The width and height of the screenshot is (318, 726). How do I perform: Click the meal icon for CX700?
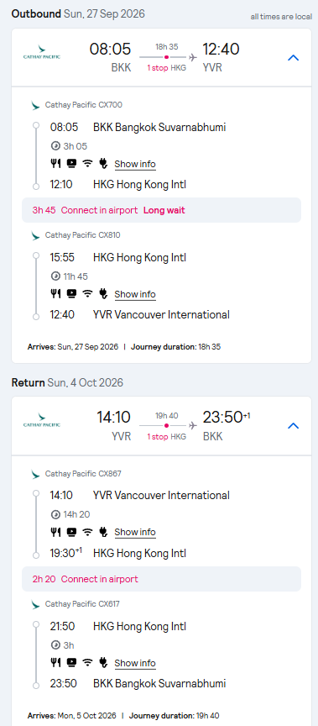pos(55,164)
